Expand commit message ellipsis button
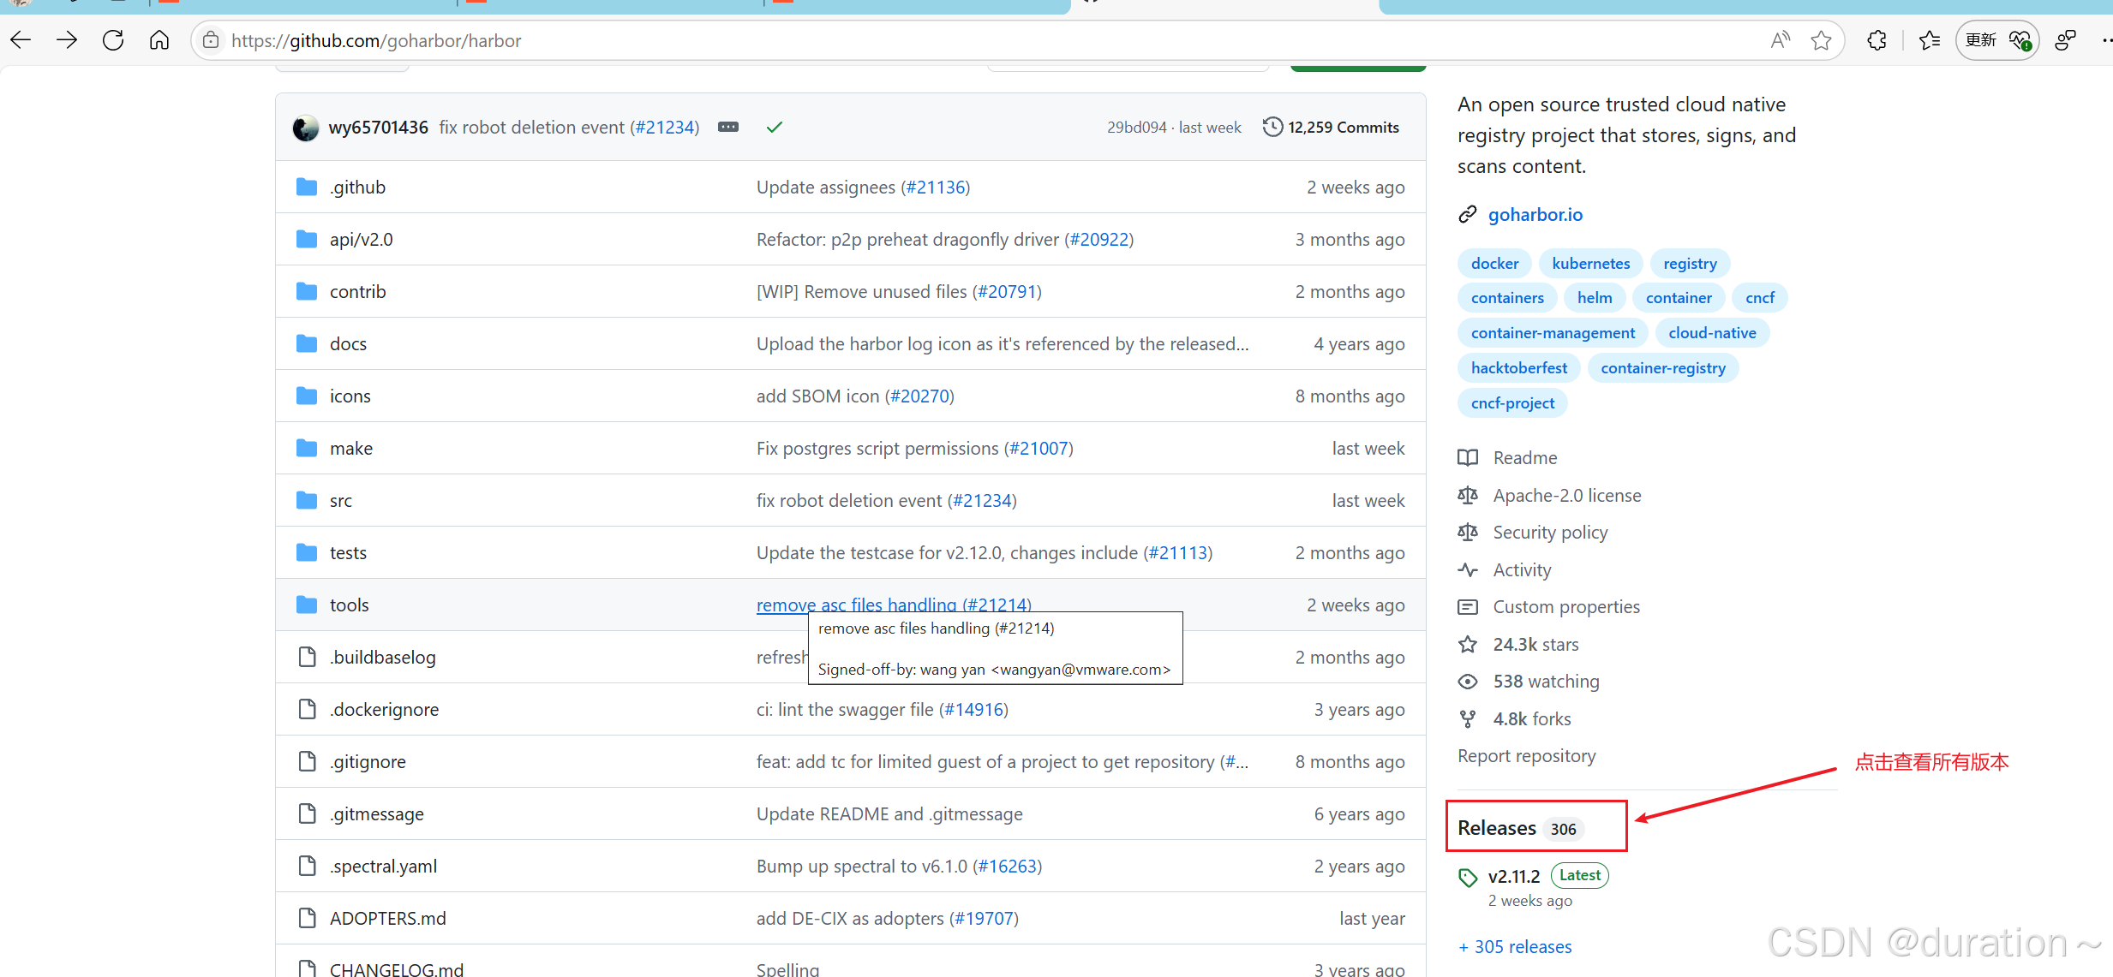 (x=728, y=127)
